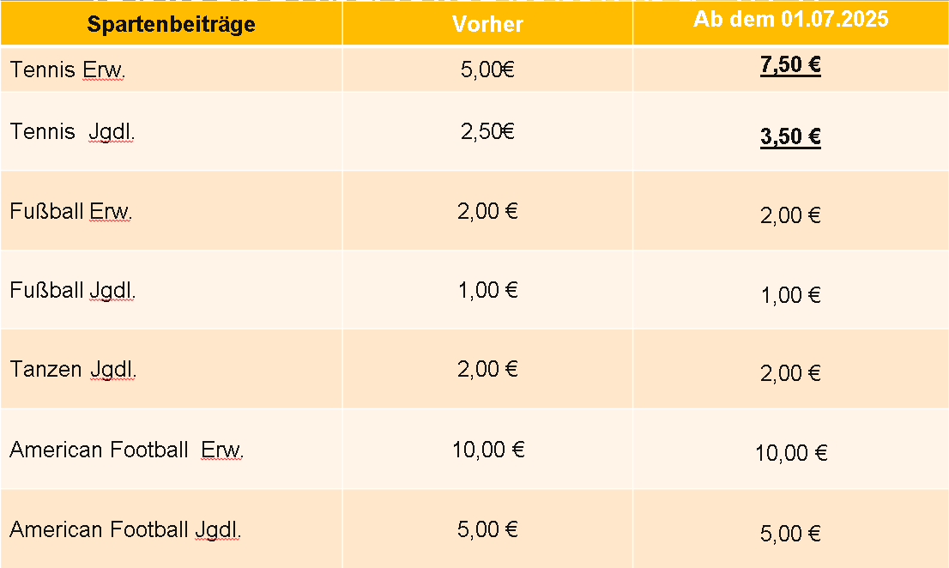
Task: Select the Fußball Jgdl. row label
Action: coord(73,290)
